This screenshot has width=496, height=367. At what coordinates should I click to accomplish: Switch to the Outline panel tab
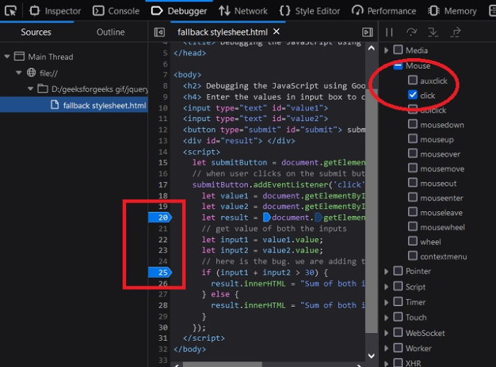pyautogui.click(x=111, y=32)
